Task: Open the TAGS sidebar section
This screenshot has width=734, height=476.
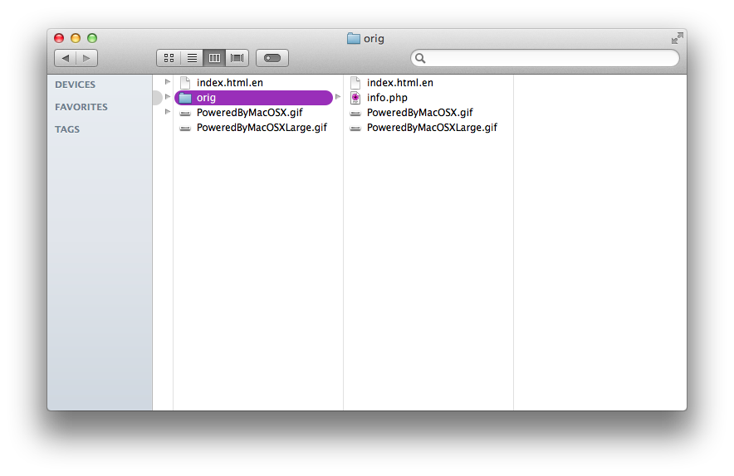Action: coord(67,129)
